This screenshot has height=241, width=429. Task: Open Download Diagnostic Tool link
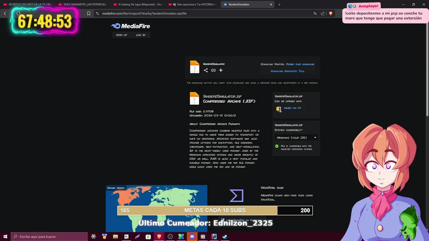pyautogui.click(x=288, y=71)
